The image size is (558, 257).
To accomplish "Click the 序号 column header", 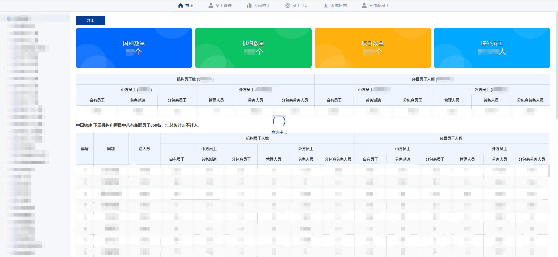I will pyautogui.click(x=85, y=149).
